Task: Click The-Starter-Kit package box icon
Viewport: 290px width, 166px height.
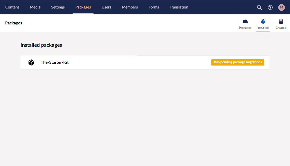Action: [31, 62]
